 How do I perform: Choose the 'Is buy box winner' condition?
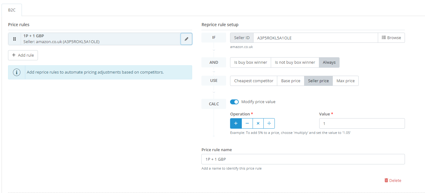click(250, 62)
